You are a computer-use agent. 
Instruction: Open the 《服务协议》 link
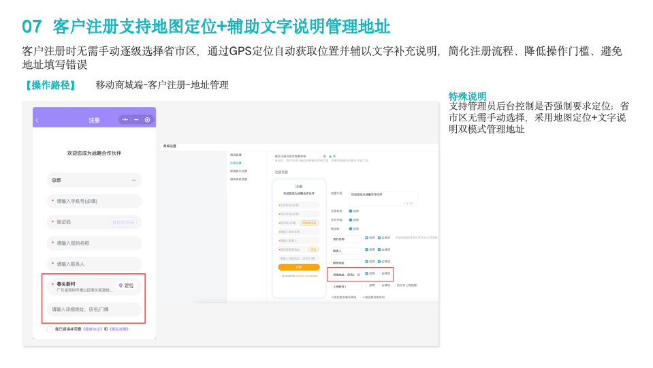(x=93, y=329)
